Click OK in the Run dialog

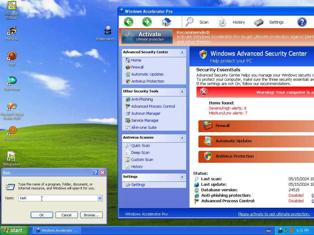[x=42, y=215]
